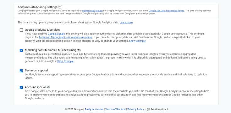Uncheck Modeling contributions & business insights checkbox
231x113 pixels.
pos(21,50)
